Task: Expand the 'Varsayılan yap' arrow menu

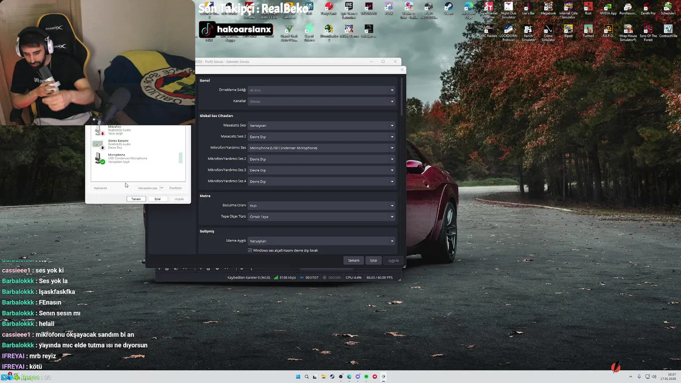Action: pos(161,188)
